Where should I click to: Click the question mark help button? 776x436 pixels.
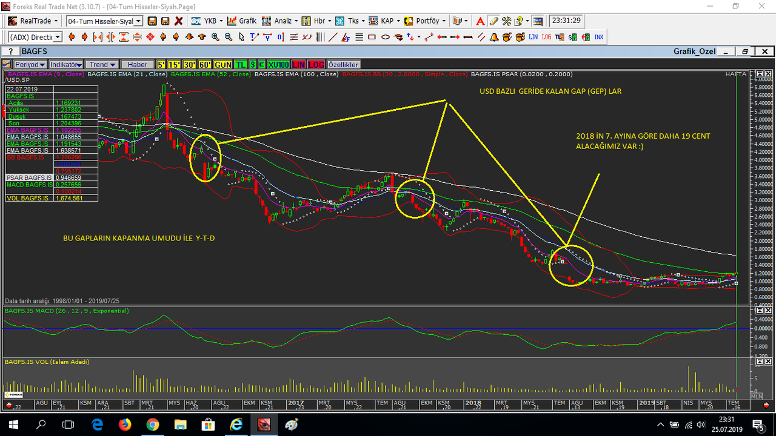pyautogui.click(x=10, y=51)
